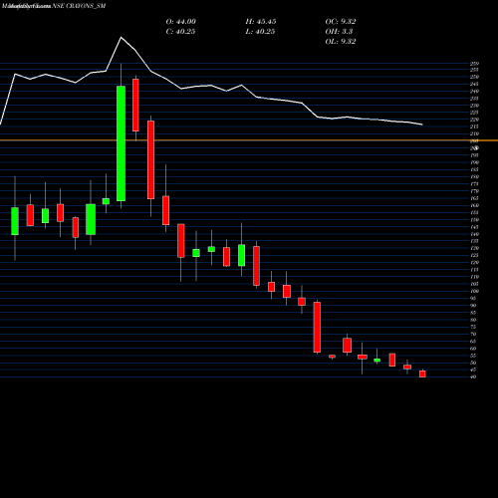The image size is (498, 498).
Task: Click the close price value "C: 40.25"
Action: click(x=180, y=32)
